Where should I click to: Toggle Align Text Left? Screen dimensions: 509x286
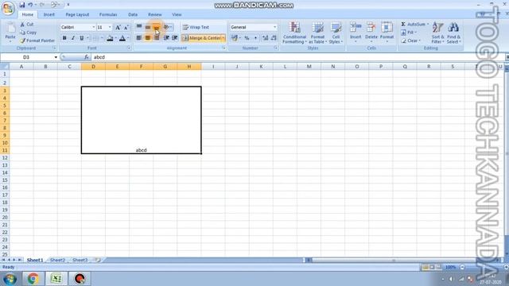(x=139, y=38)
